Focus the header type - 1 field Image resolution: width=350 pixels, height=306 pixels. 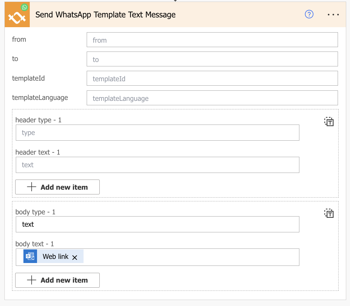pos(157,133)
